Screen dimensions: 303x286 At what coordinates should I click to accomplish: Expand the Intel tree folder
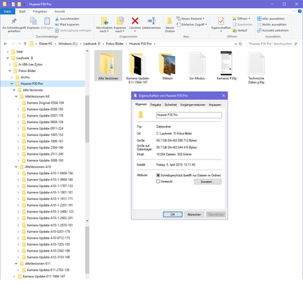7,52
